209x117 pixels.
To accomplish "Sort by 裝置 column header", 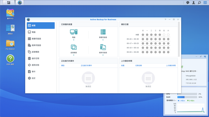I will (x=123, y=65).
